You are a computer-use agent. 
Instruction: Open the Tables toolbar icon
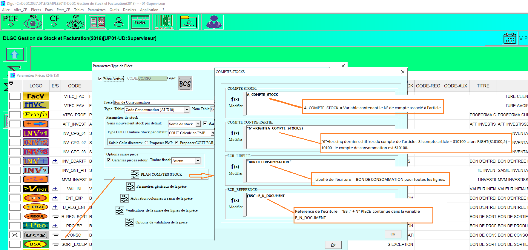point(140,22)
